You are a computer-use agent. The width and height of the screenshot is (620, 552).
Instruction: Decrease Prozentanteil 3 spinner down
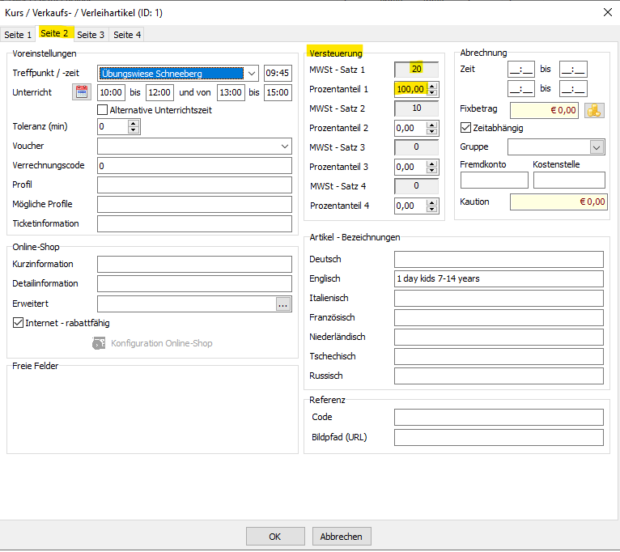432,171
